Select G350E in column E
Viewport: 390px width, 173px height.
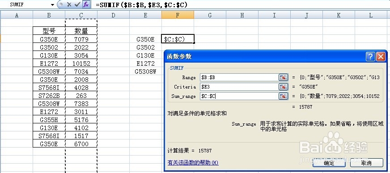point(145,39)
